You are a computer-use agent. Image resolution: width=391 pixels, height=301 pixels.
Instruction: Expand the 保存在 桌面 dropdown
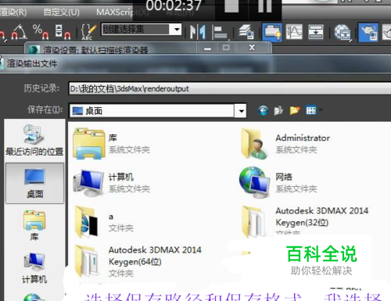point(241,111)
